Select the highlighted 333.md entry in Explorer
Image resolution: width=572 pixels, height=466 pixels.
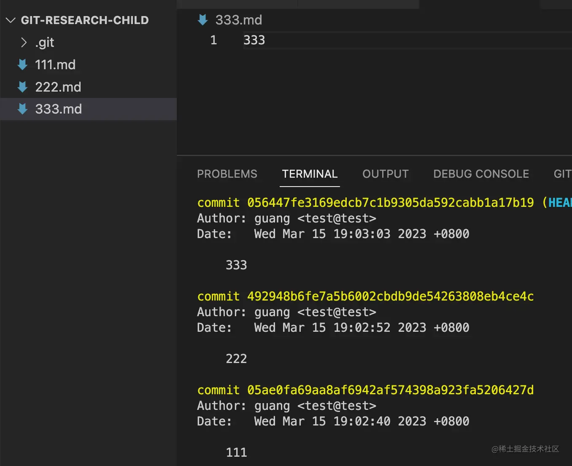[x=59, y=109]
